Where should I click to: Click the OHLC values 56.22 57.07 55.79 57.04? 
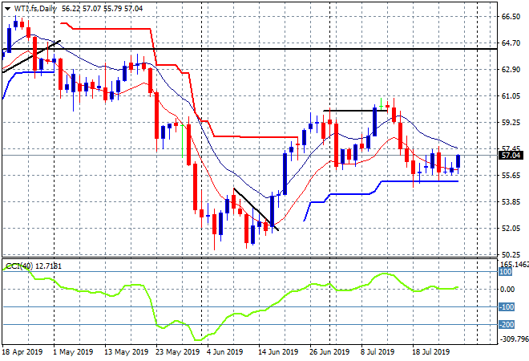pyautogui.click(x=103, y=9)
